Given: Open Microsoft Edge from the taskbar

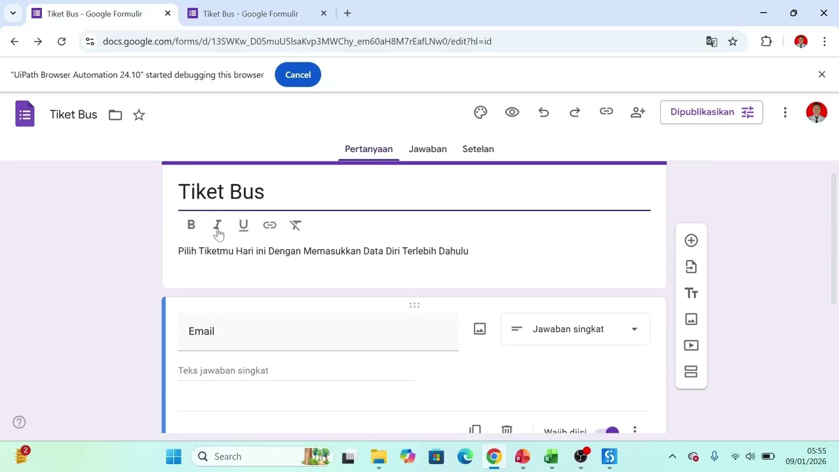Looking at the screenshot, I should click(x=465, y=456).
